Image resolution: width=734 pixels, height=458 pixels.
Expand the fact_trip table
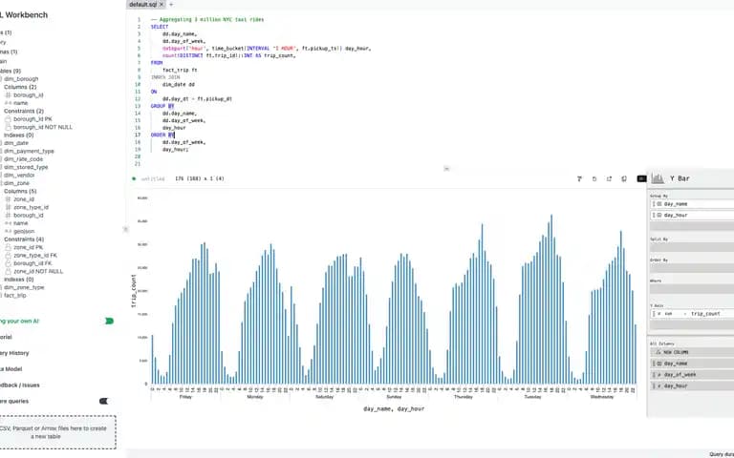pos(15,296)
